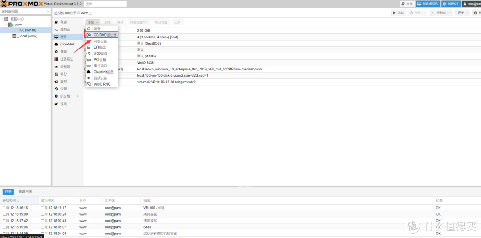Viewport: 481px width, 238px height.
Task: Open 控制台 console in the VM sidebar
Action: [x=65, y=29]
